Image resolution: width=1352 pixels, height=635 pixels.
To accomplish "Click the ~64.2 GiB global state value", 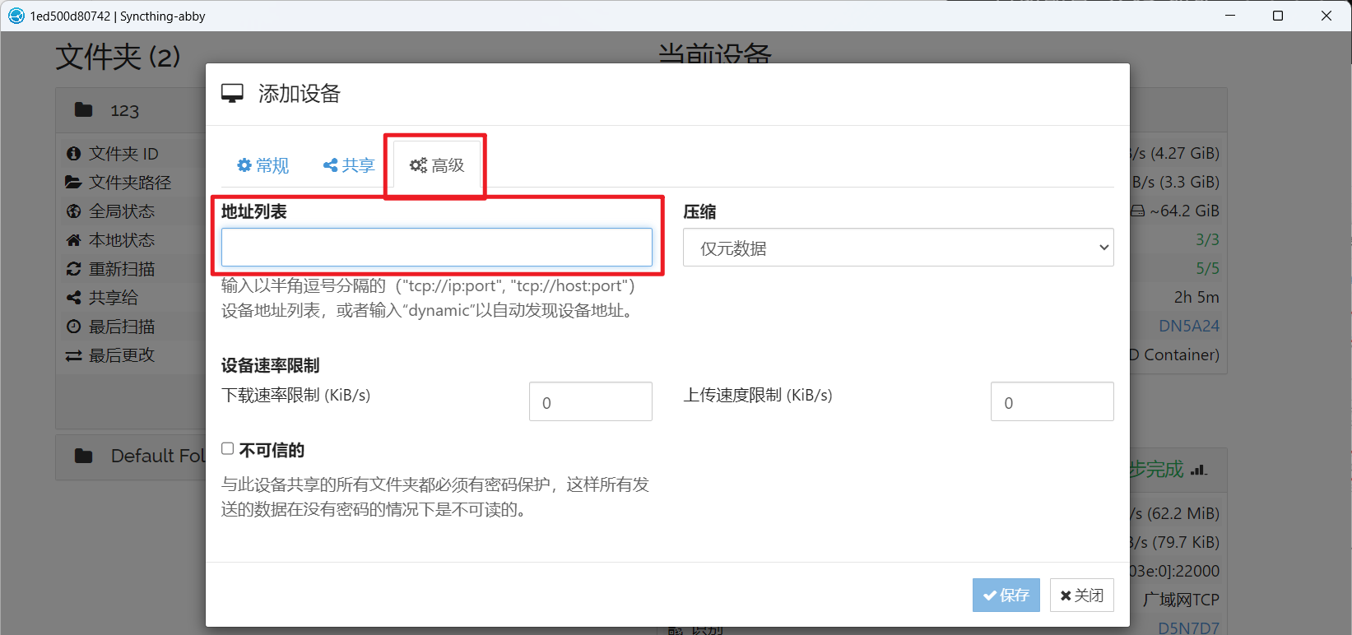I will 1184,211.
